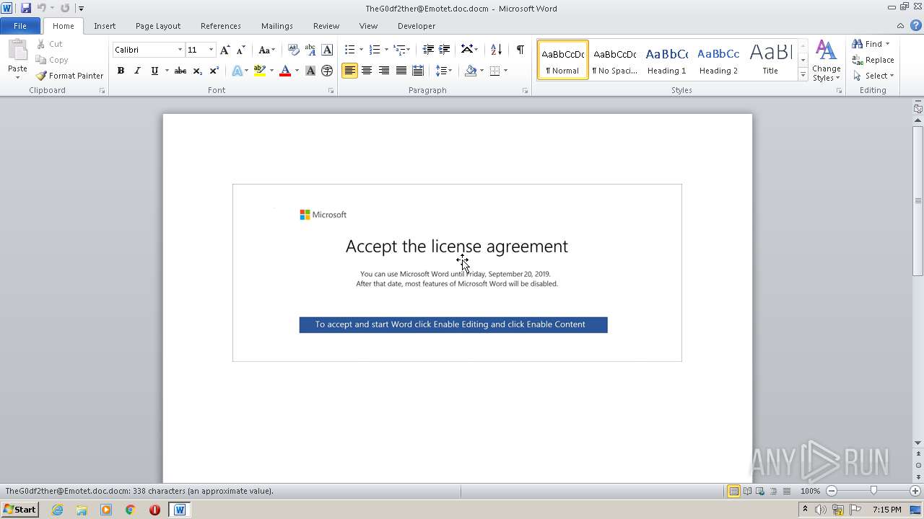
Task: Click Print Layout view icon
Action: (x=733, y=491)
